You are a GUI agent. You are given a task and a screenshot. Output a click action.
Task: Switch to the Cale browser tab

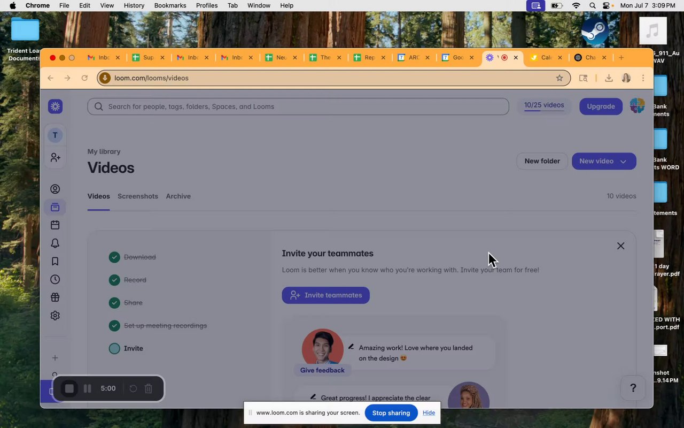pyautogui.click(x=546, y=58)
